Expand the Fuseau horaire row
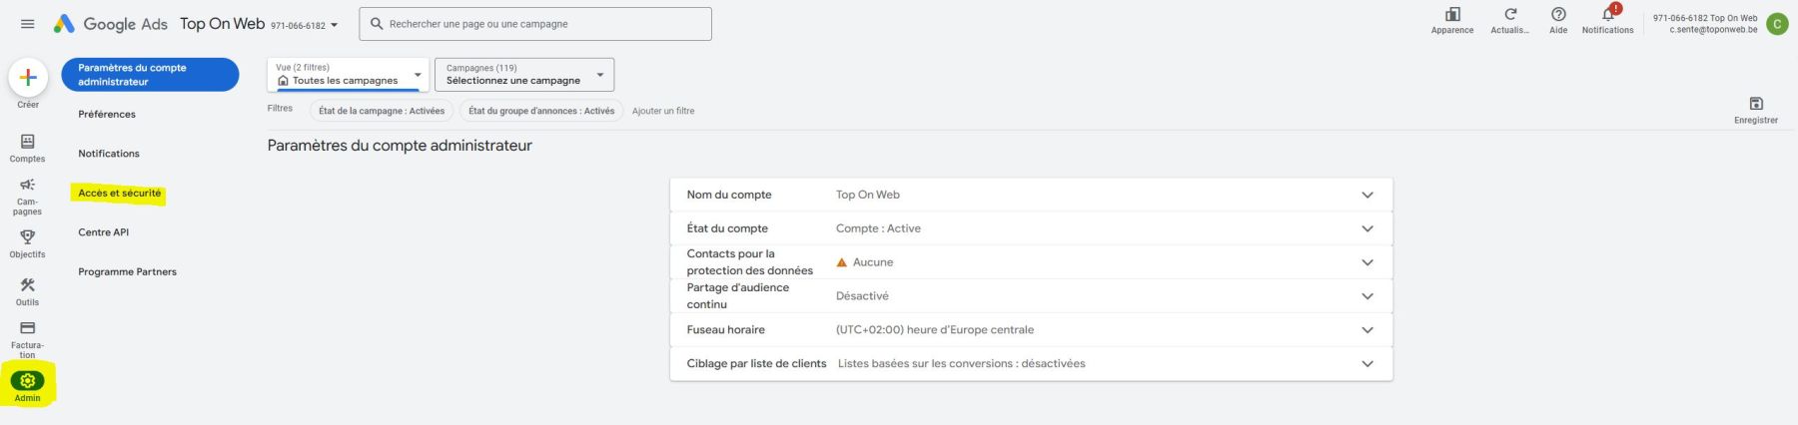 coord(1366,330)
